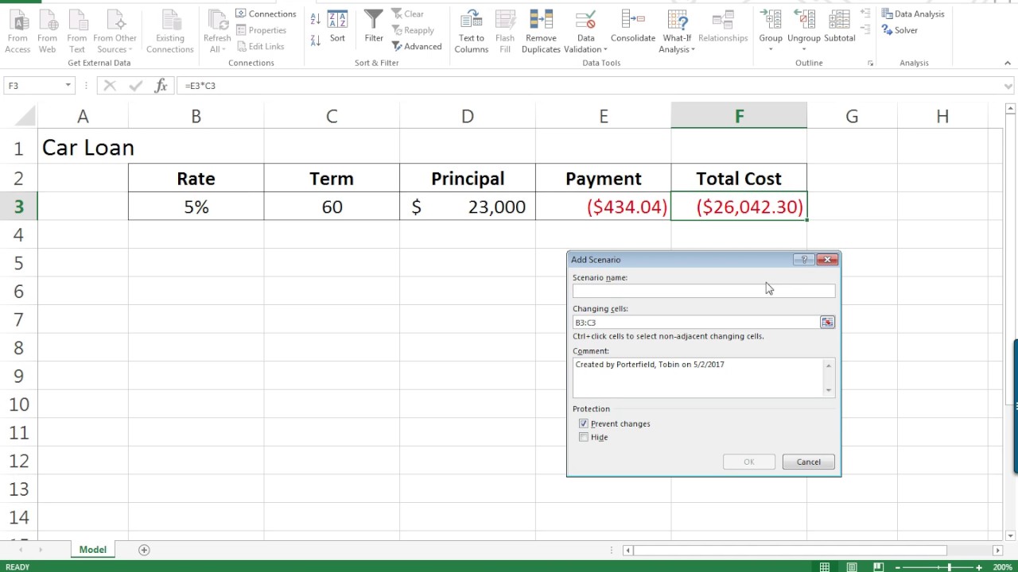Select the Term cell containing 60

(x=332, y=207)
